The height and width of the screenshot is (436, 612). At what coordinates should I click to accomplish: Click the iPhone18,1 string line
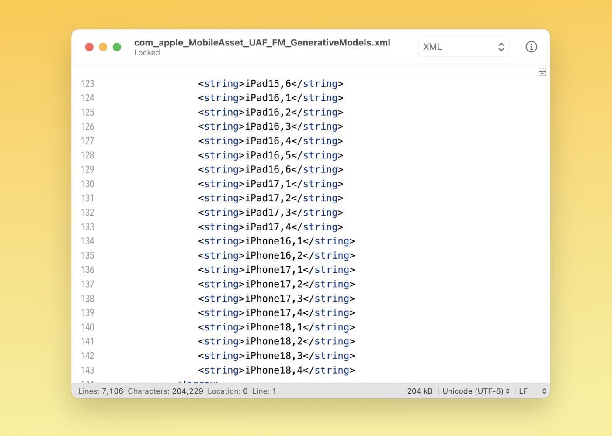277,327
